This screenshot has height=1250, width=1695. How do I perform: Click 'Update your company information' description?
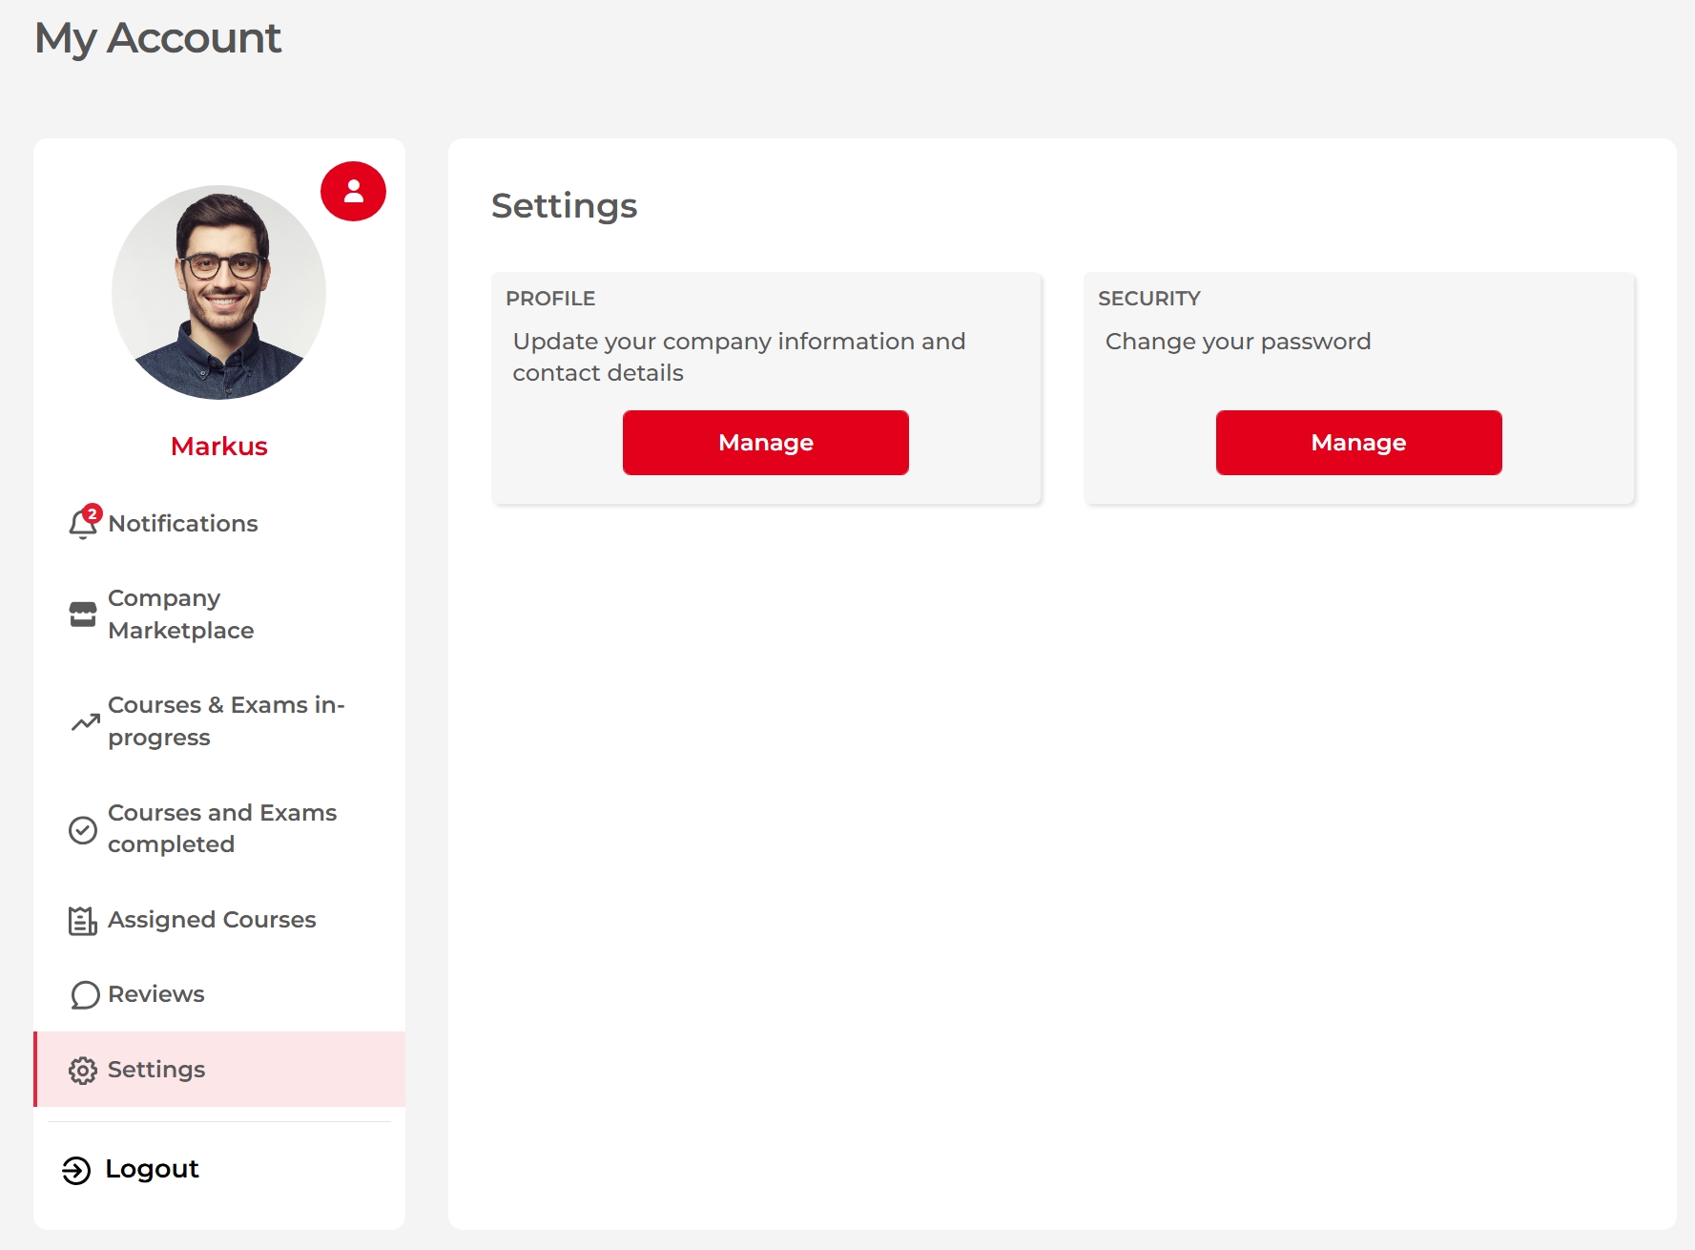pos(739,357)
